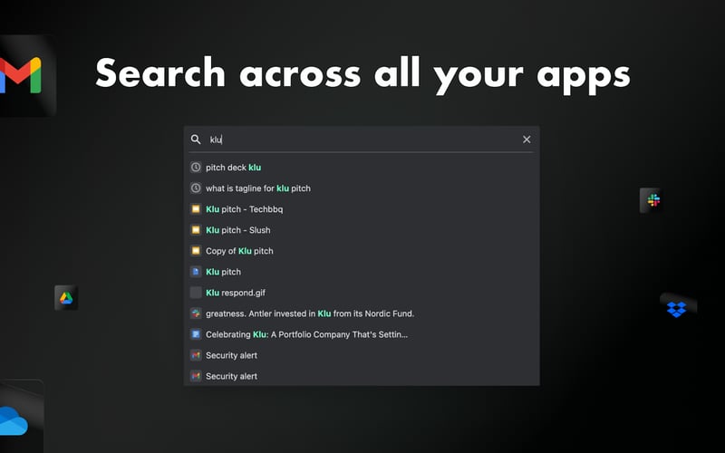
Task: Click the Google Drive app icon
Action: [x=66, y=298]
